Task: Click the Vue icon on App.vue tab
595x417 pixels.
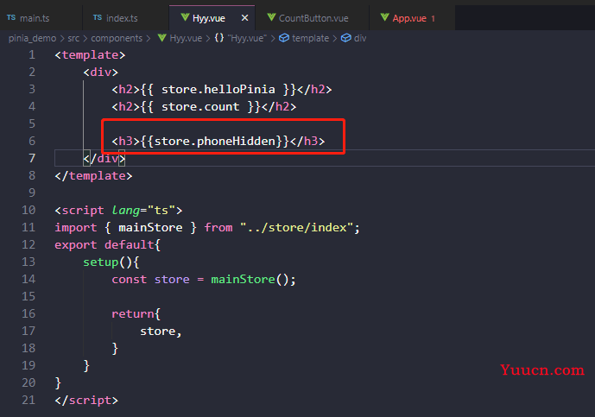Action: click(385, 17)
